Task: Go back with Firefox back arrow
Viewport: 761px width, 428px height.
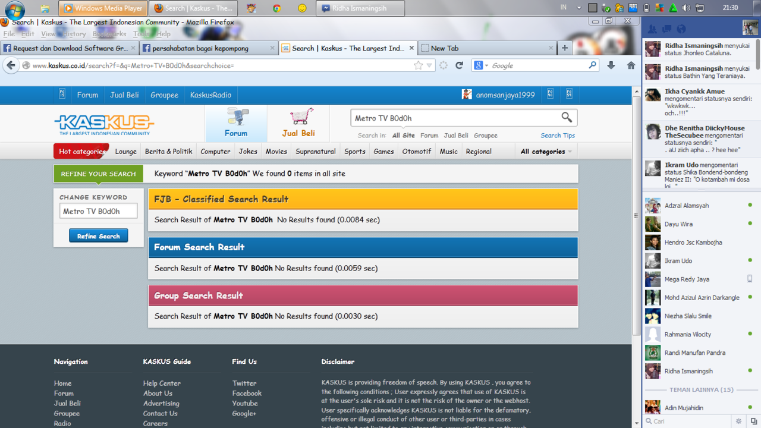Action: [x=11, y=65]
